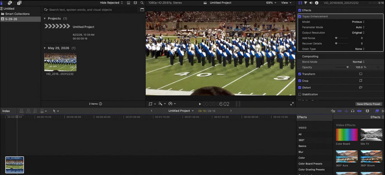The image size is (385, 175).
Task: Toggle filmstrip and list view in browser
Action: tap(129, 3)
